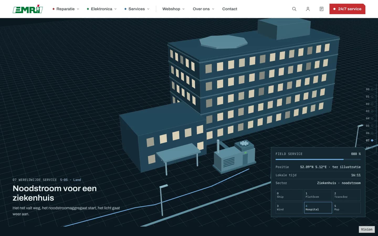Click the position value "52.09°N 5.12°E · ter illustratie"
This screenshot has width=378, height=236.
330,167
